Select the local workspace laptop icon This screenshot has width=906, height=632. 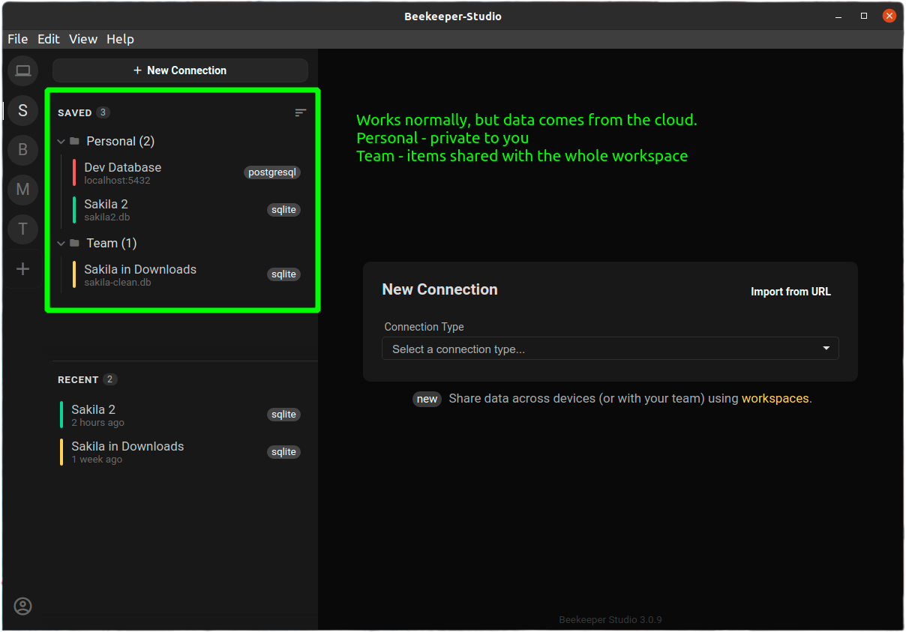click(22, 70)
